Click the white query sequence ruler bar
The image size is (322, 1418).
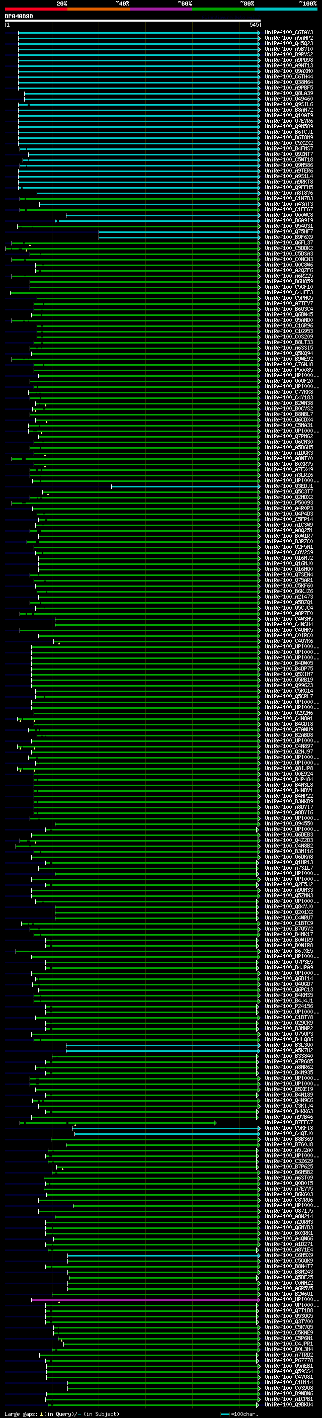point(132,20)
